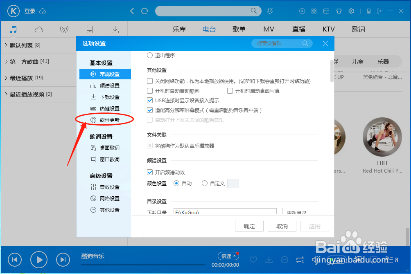Image resolution: width=411 pixels, height=274 pixels.
Task: Open the cloud sync icon beside 登录
Action: tap(43, 11)
